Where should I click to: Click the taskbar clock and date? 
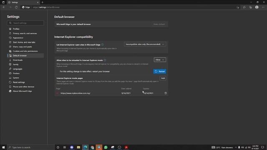[255, 147]
